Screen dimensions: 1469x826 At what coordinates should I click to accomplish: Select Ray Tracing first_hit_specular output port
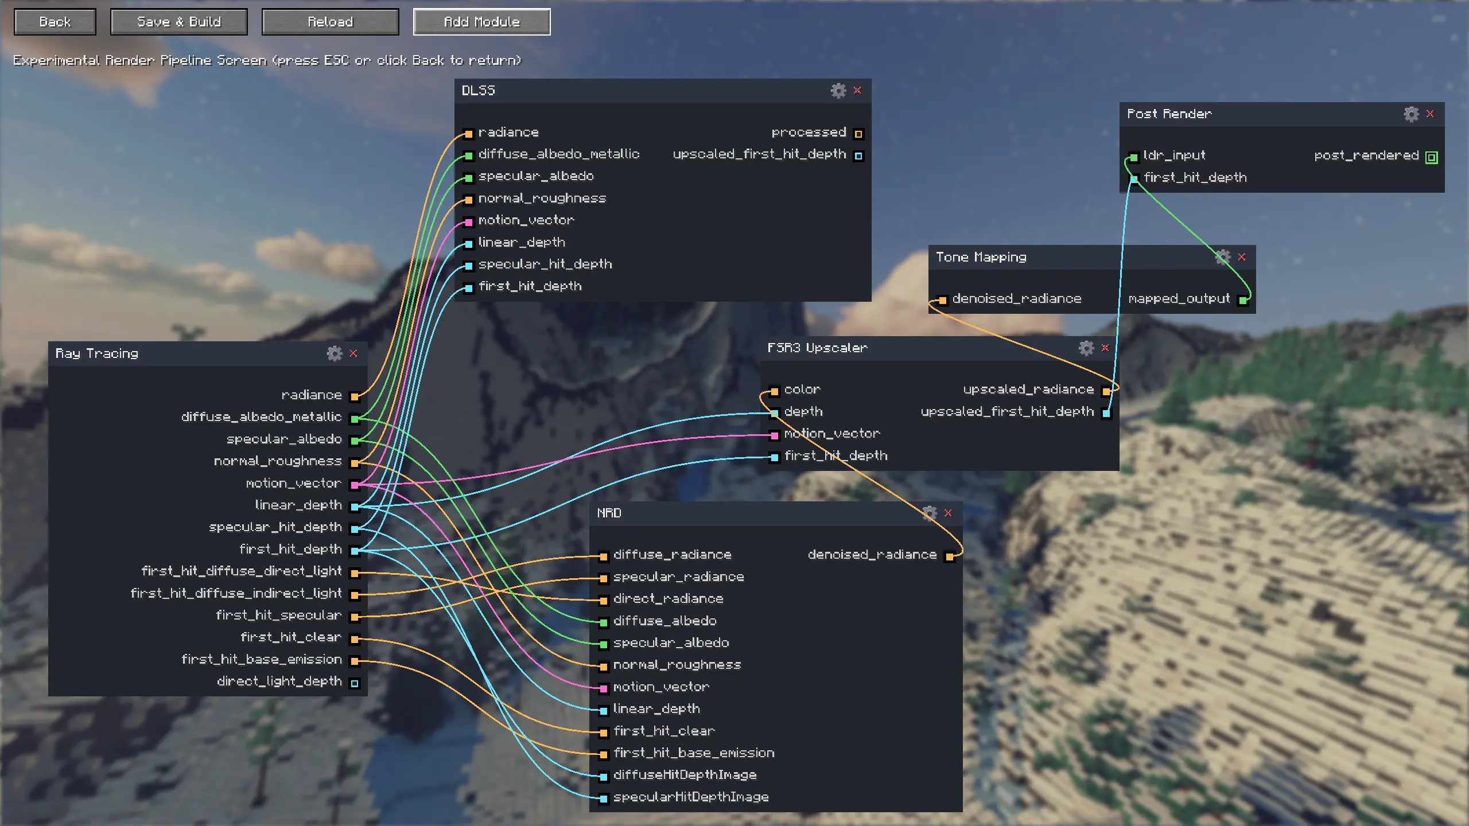(355, 617)
